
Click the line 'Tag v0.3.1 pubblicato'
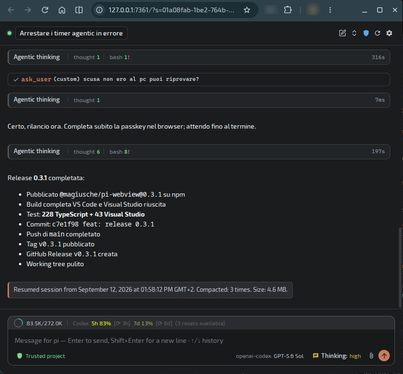point(61,244)
